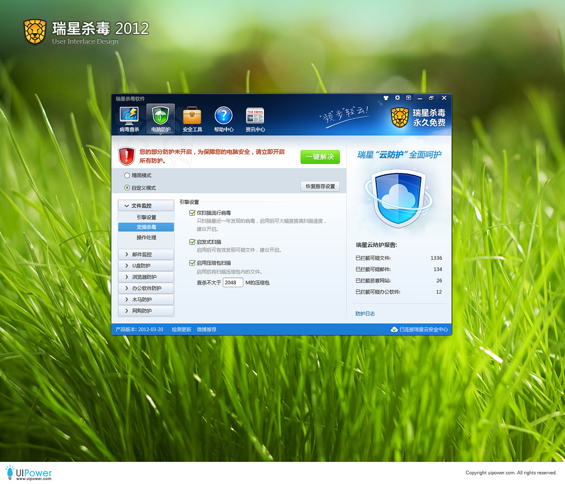The width and height of the screenshot is (565, 484).
Task: Click the Rising lion logo
Action: 399,118
